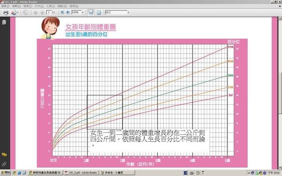Go to previous page with up arrow

(x=35, y=13)
